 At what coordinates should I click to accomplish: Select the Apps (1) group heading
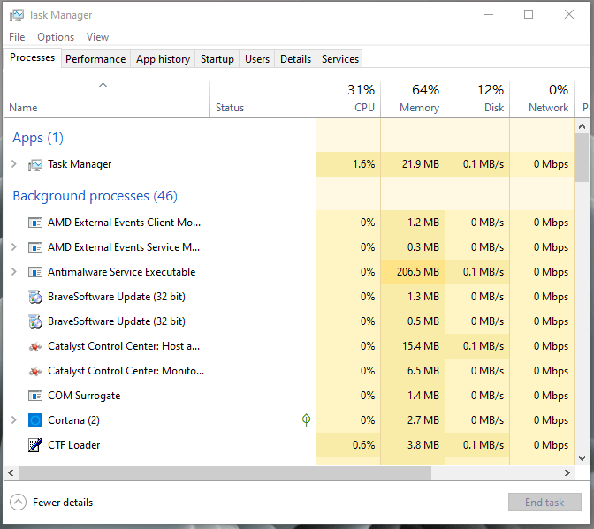click(x=38, y=138)
